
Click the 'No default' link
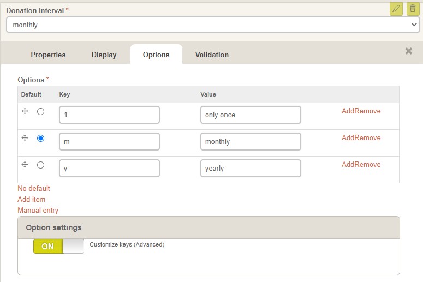tap(34, 188)
